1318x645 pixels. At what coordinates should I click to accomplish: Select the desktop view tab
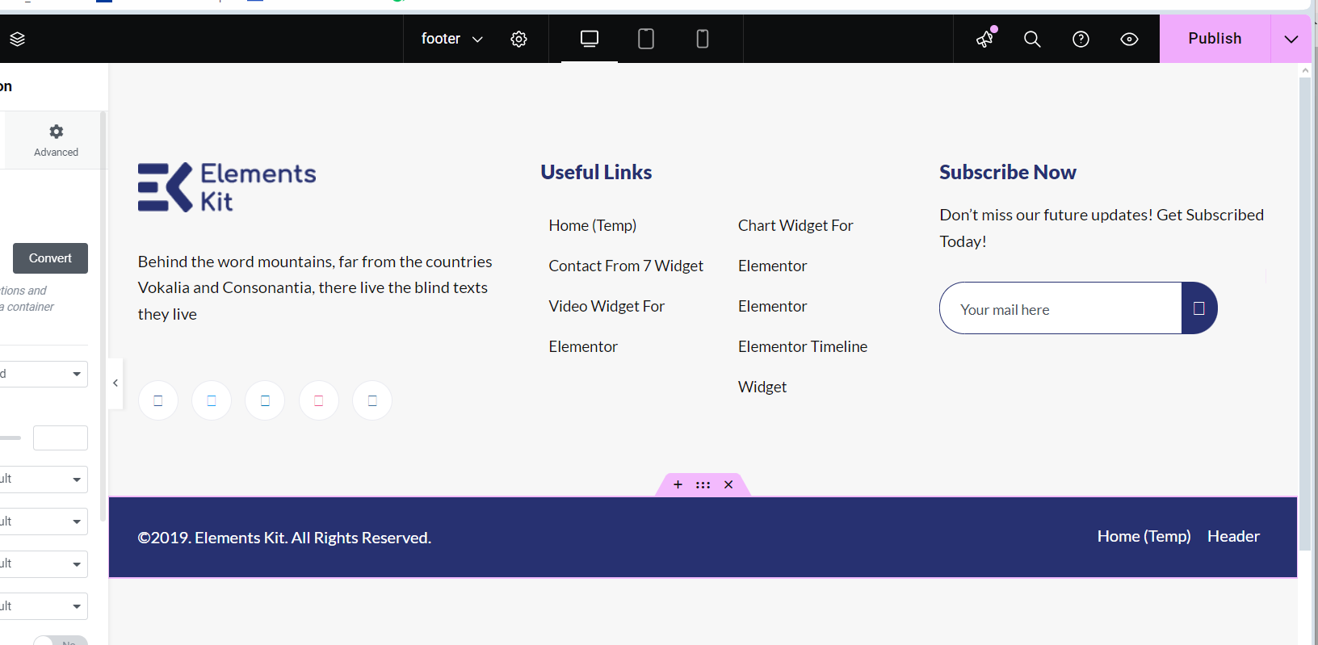coord(590,39)
